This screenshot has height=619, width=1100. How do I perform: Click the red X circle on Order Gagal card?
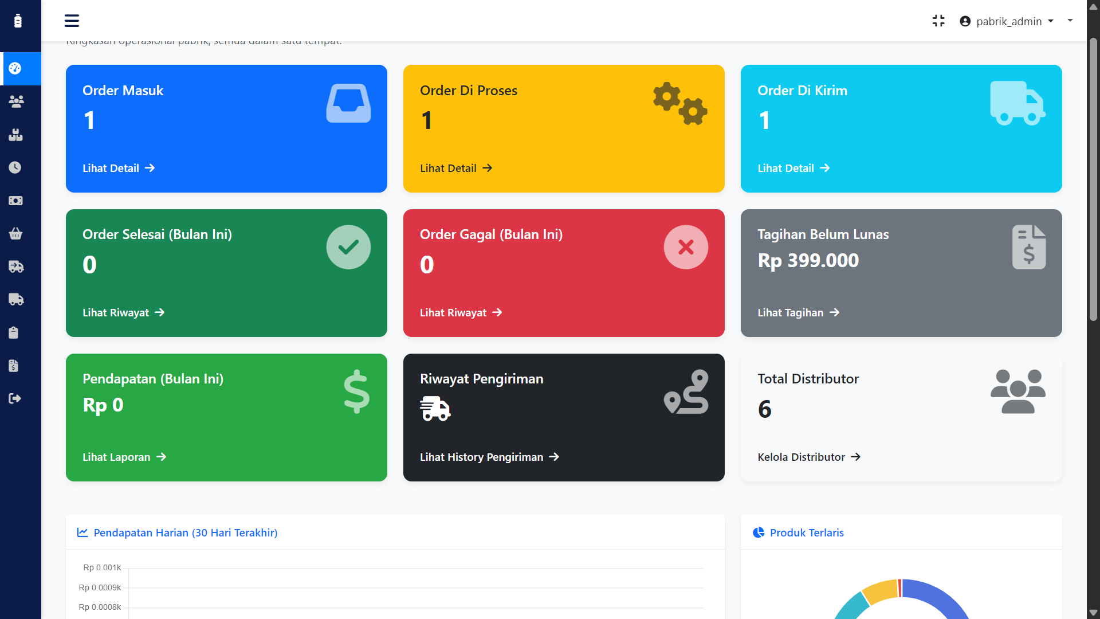tap(686, 247)
